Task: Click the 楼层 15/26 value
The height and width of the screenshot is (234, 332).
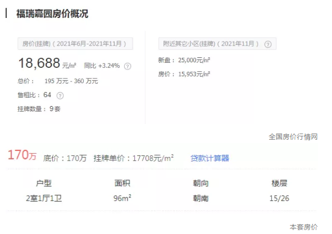Action: tap(279, 198)
